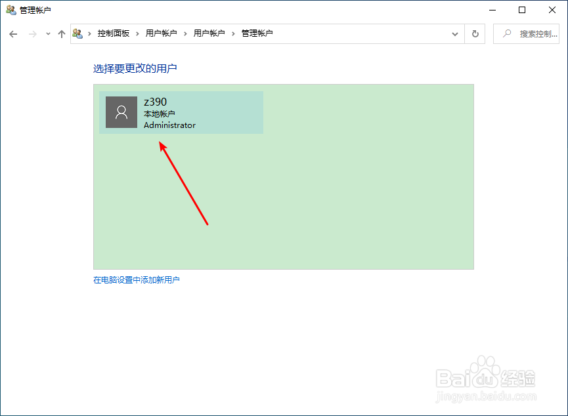Click the back navigation arrow
568x416 pixels.
pyautogui.click(x=13, y=33)
